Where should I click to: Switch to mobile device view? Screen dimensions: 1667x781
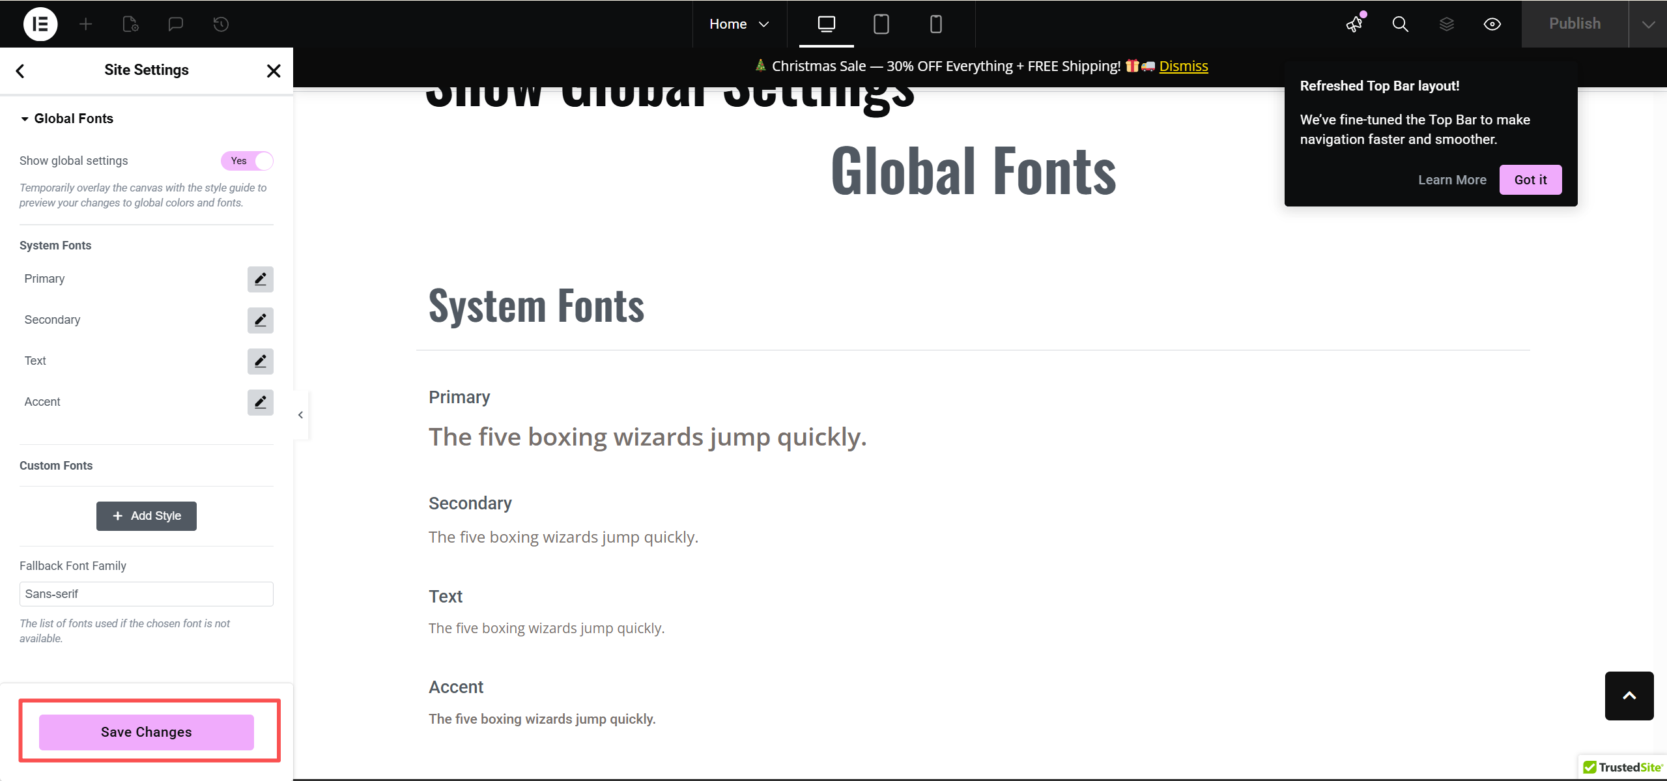[x=935, y=24]
